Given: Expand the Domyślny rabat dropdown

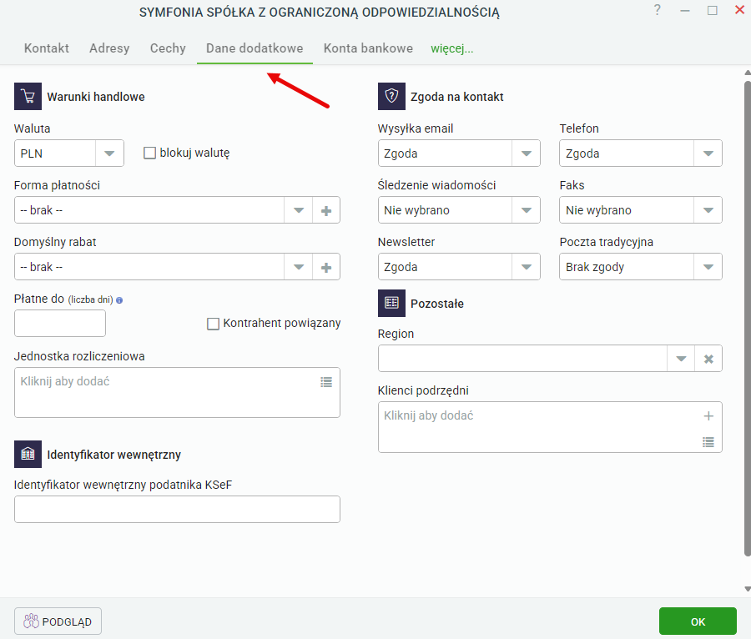Looking at the screenshot, I should [x=299, y=267].
